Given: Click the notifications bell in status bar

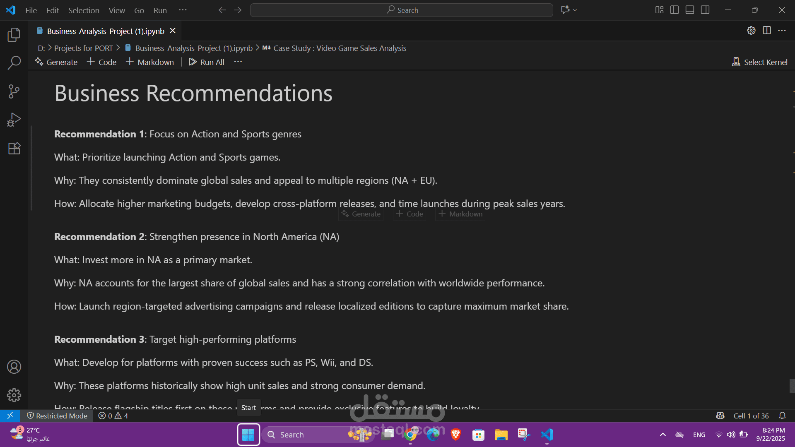Looking at the screenshot, I should point(782,416).
